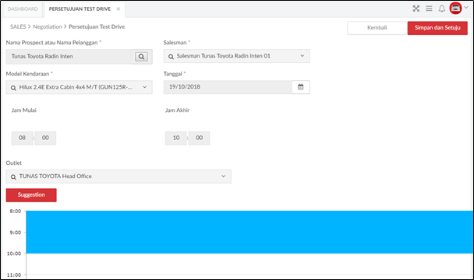Switch to the Dashboard tab
474x280 pixels.
23,9
